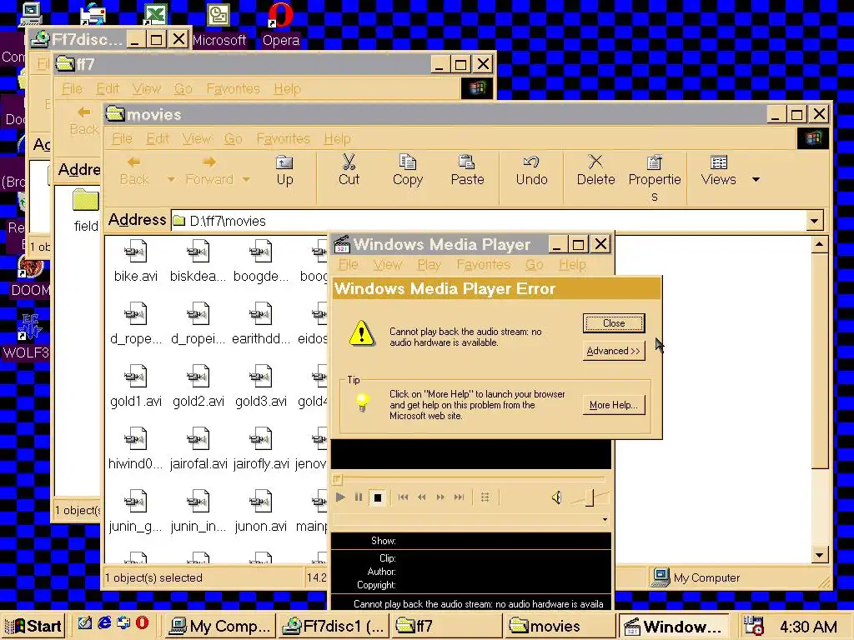Open the View menu in movies window
Image resolution: width=854 pixels, height=640 pixels.
click(196, 139)
